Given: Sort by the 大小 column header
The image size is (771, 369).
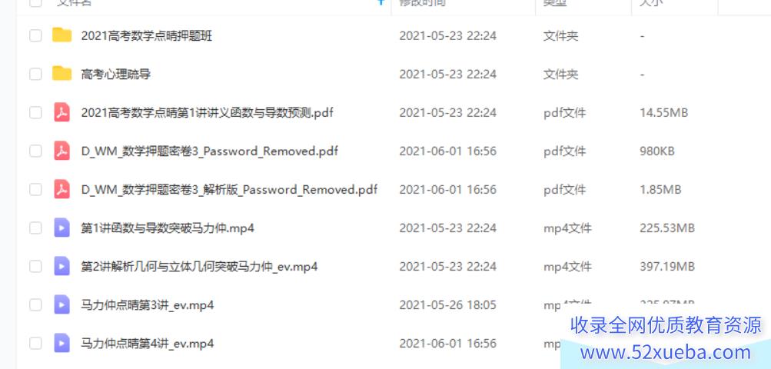Looking at the screenshot, I should [651, 2].
